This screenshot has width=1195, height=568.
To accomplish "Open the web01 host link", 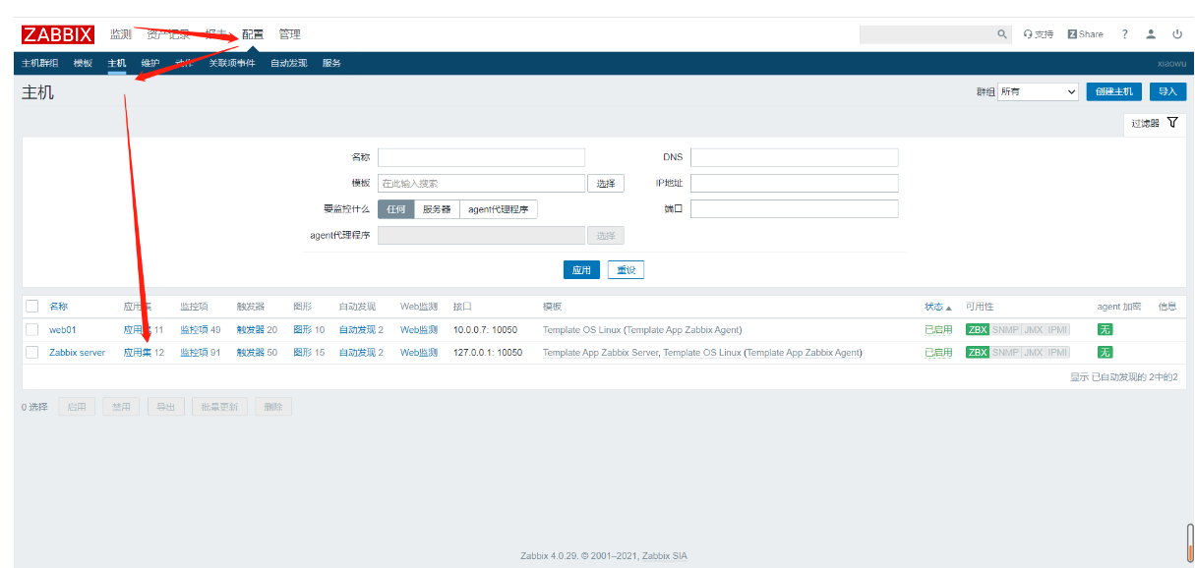I will 63,329.
